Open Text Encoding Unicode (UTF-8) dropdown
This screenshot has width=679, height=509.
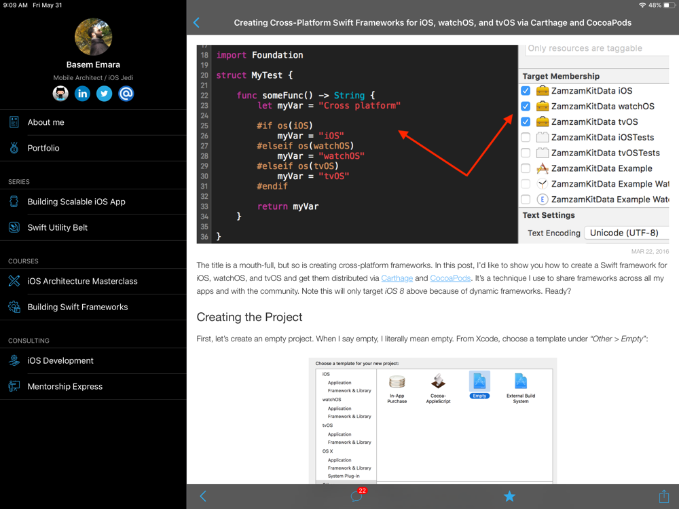coord(626,233)
